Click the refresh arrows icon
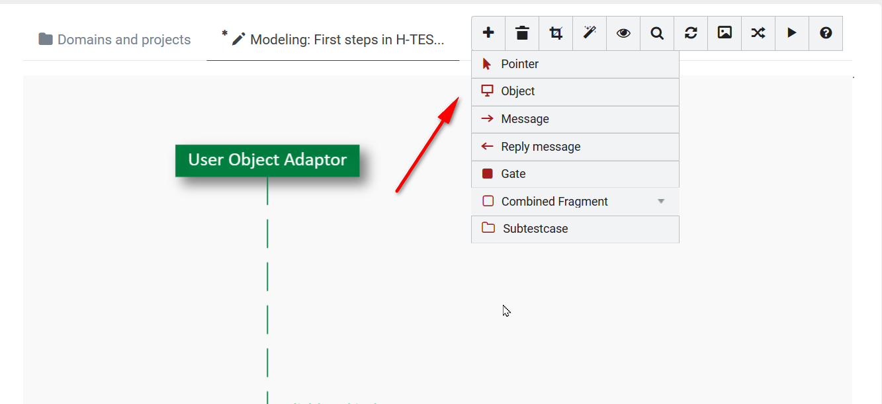882x404 pixels. point(691,33)
